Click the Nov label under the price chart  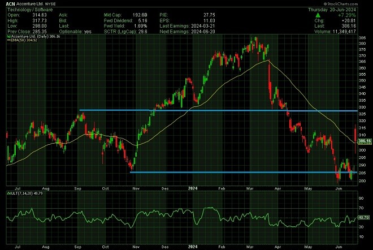tap(136, 188)
